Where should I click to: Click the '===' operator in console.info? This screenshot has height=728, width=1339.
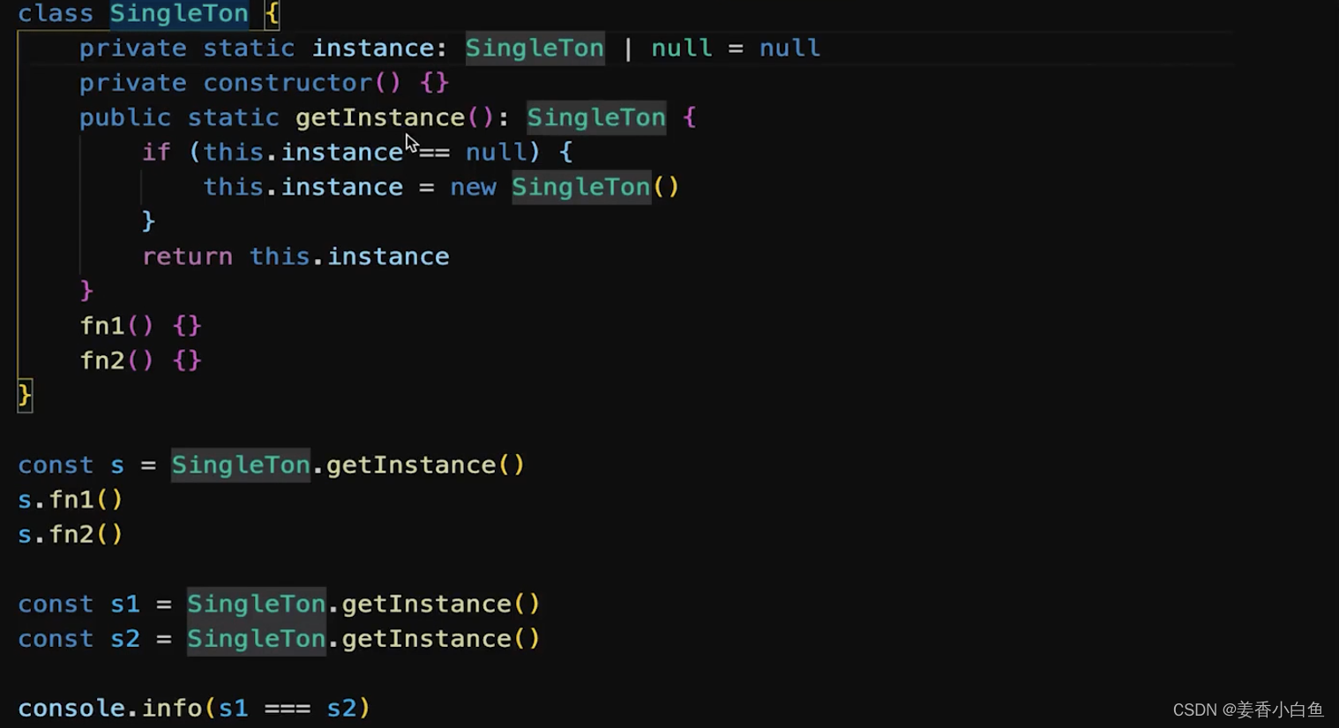[x=288, y=708]
